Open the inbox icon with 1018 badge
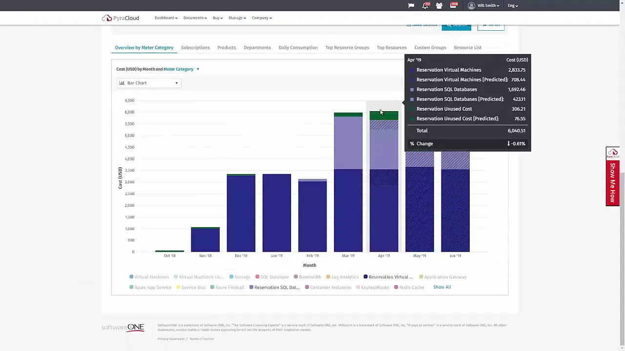 [x=454, y=6]
